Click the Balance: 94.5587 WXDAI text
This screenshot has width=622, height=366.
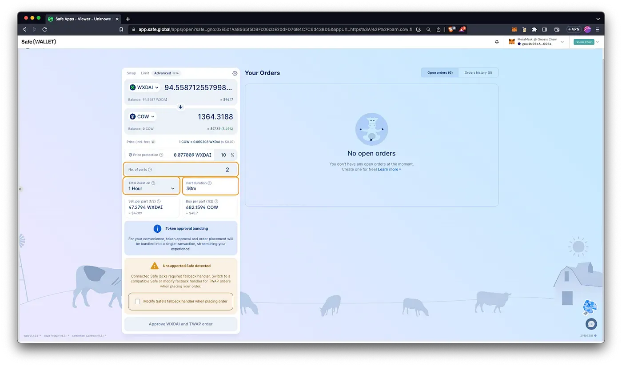coord(148,99)
